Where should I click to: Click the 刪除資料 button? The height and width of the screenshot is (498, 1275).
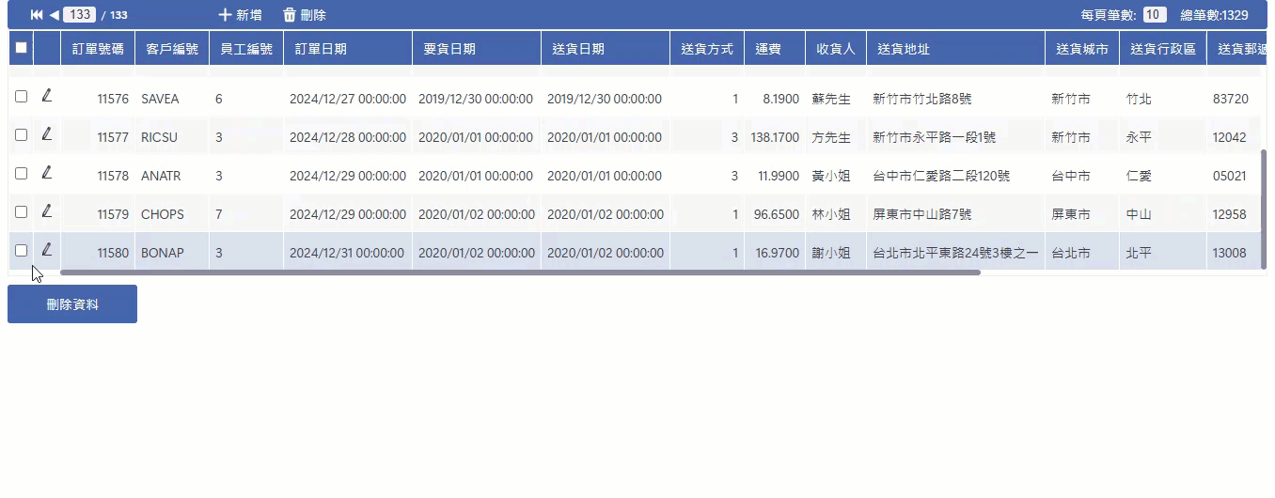click(x=72, y=304)
